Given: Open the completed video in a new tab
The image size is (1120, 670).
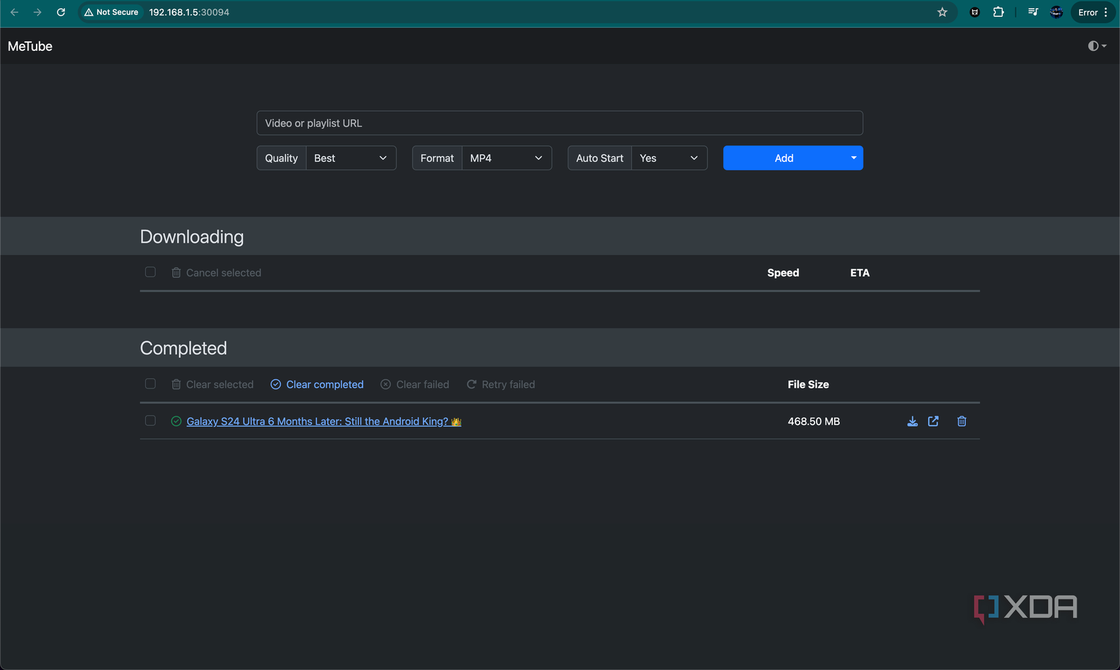Looking at the screenshot, I should (933, 421).
